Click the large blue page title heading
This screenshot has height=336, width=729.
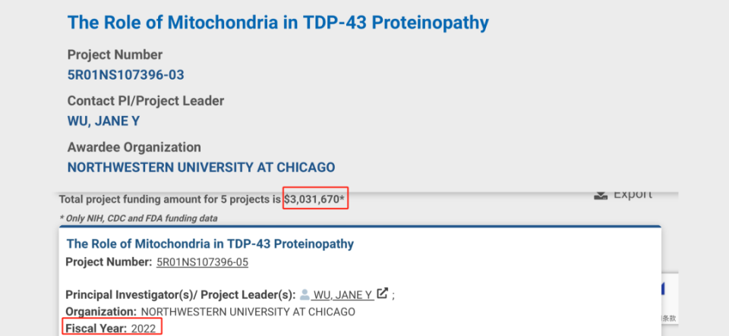point(278,22)
